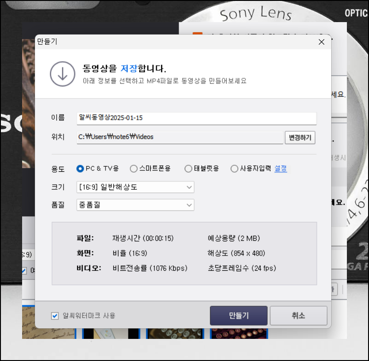Open the 품질 중품질 dropdown
The width and height of the screenshot is (369, 361).
tap(135, 205)
